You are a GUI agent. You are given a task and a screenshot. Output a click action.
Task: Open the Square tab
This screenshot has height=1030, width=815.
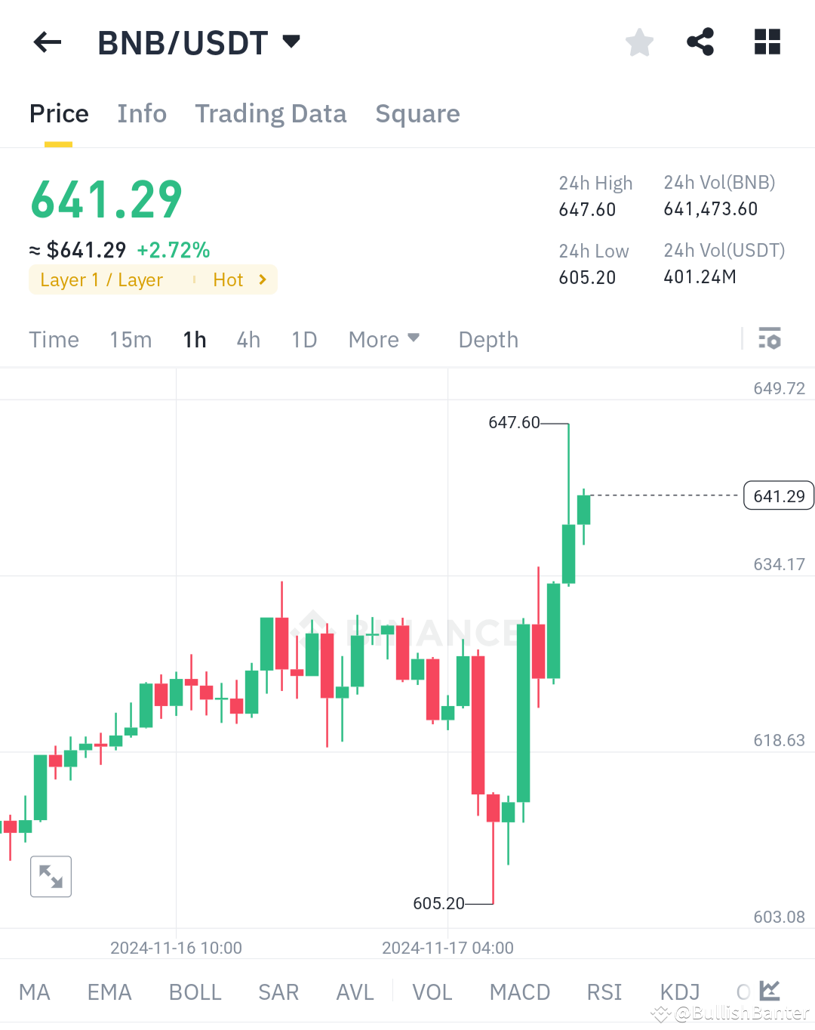pos(417,113)
